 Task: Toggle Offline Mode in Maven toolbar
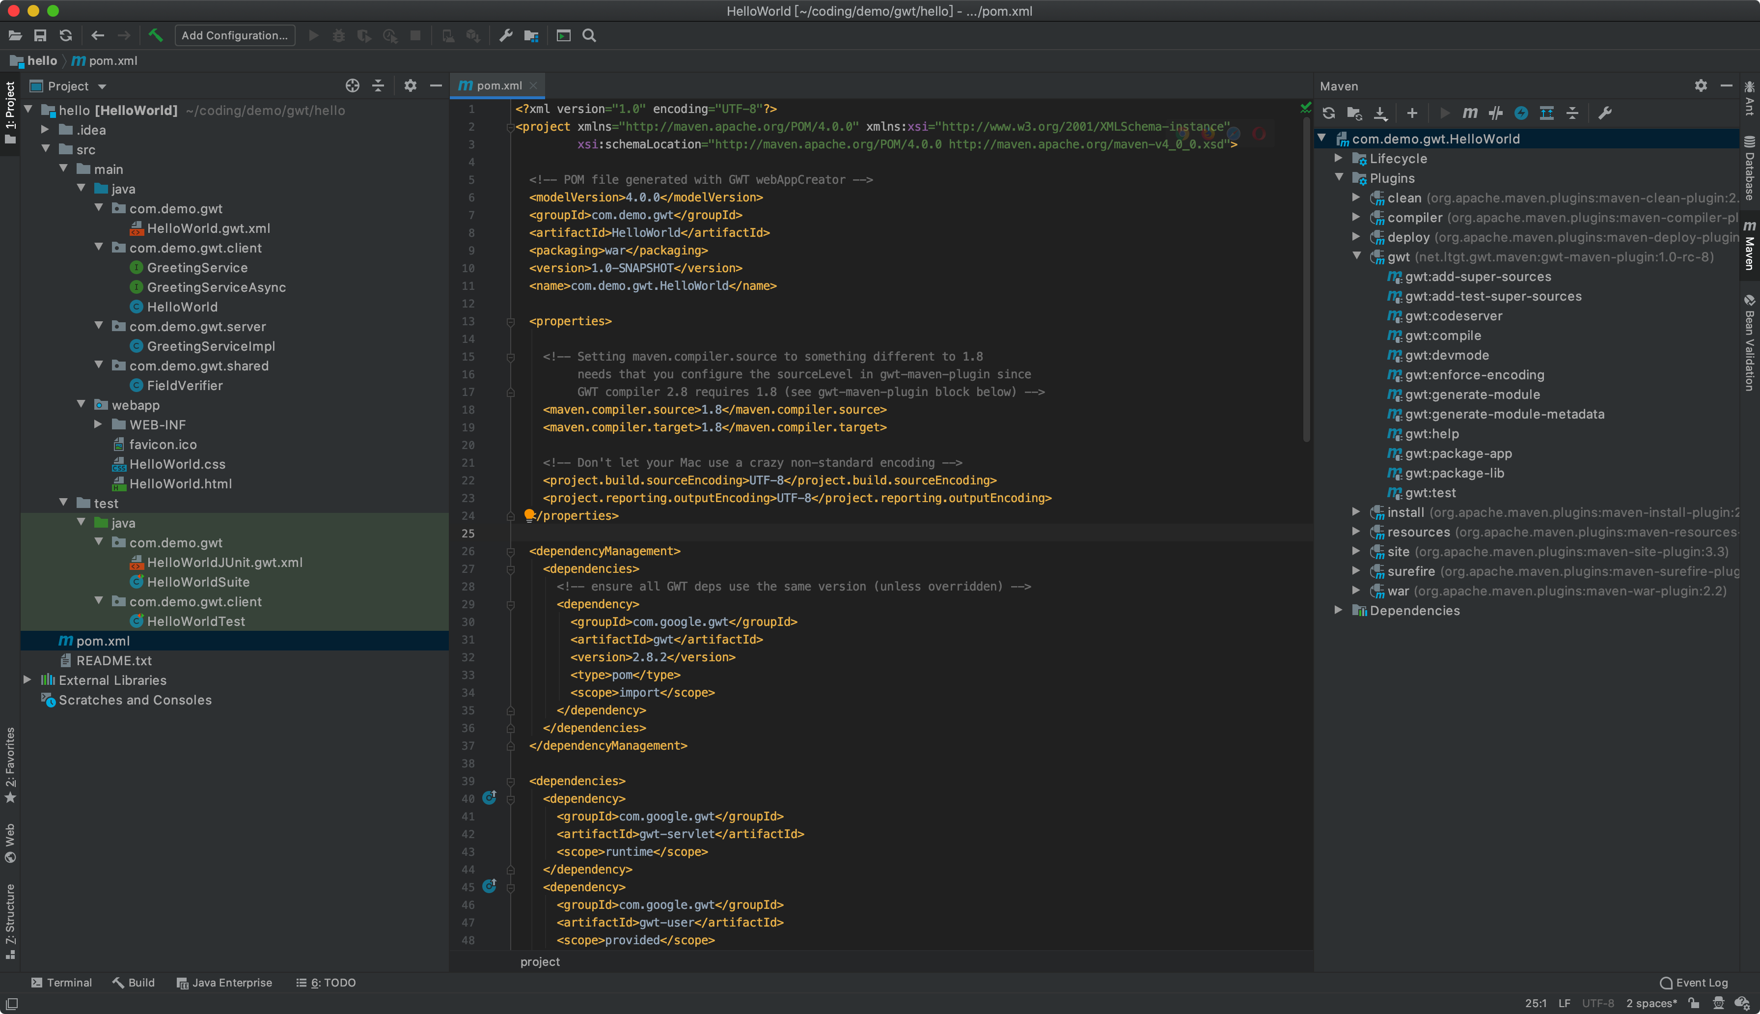[1495, 113]
